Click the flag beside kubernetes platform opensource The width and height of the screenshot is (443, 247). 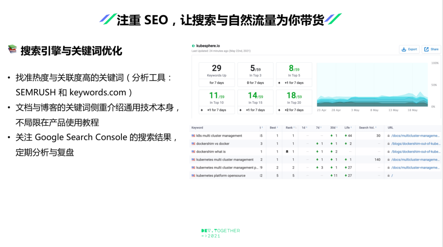pos(193,176)
